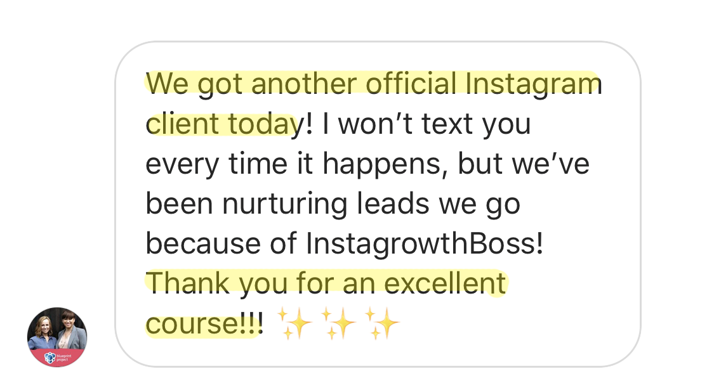Viewport: 714px width, 388px height.
Task: Click the phrase "I won't text you"
Action: pos(426,125)
